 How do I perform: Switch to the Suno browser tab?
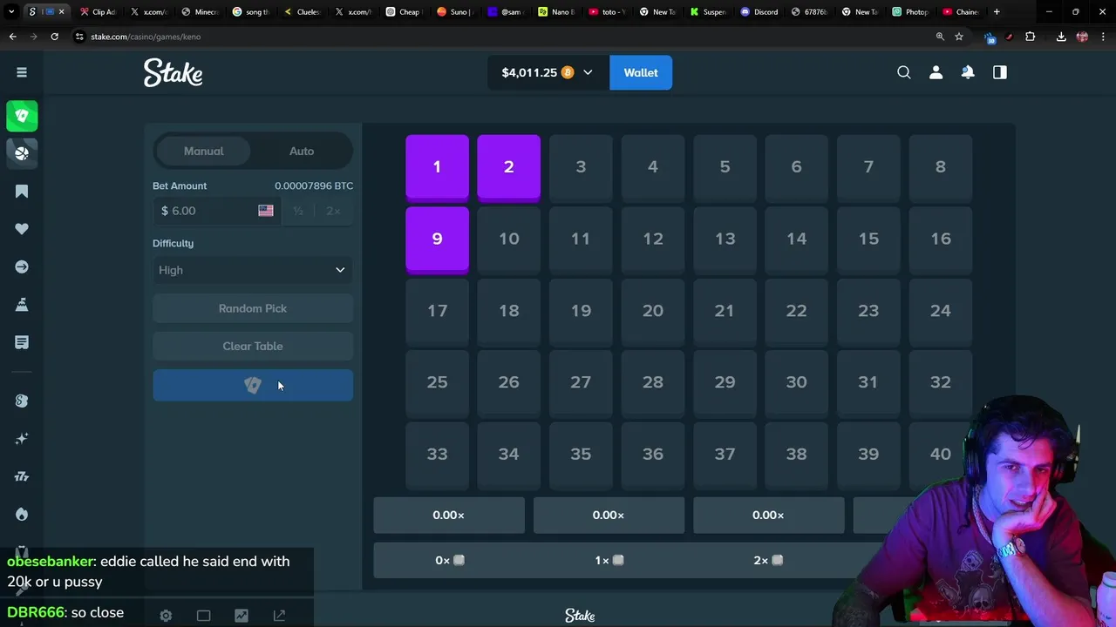click(455, 11)
